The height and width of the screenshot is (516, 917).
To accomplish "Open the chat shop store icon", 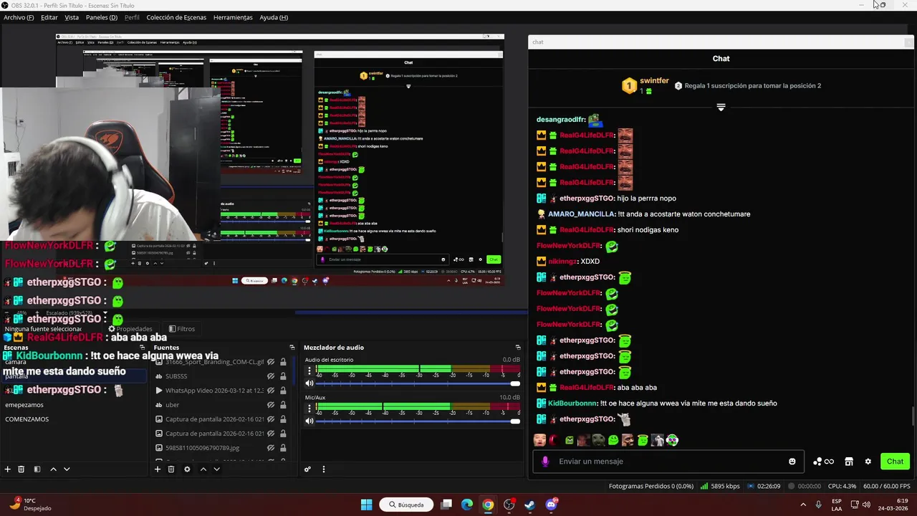I will [849, 462].
